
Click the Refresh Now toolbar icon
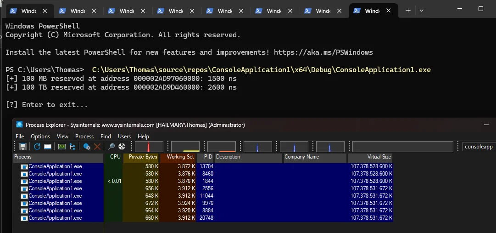tap(37, 147)
